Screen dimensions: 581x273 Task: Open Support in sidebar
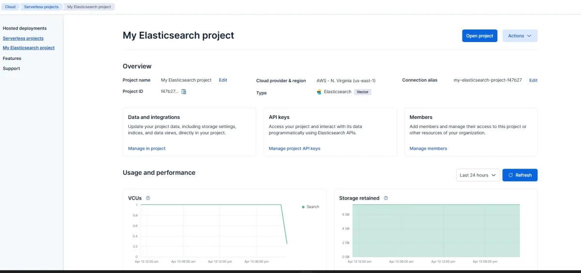[x=12, y=69]
